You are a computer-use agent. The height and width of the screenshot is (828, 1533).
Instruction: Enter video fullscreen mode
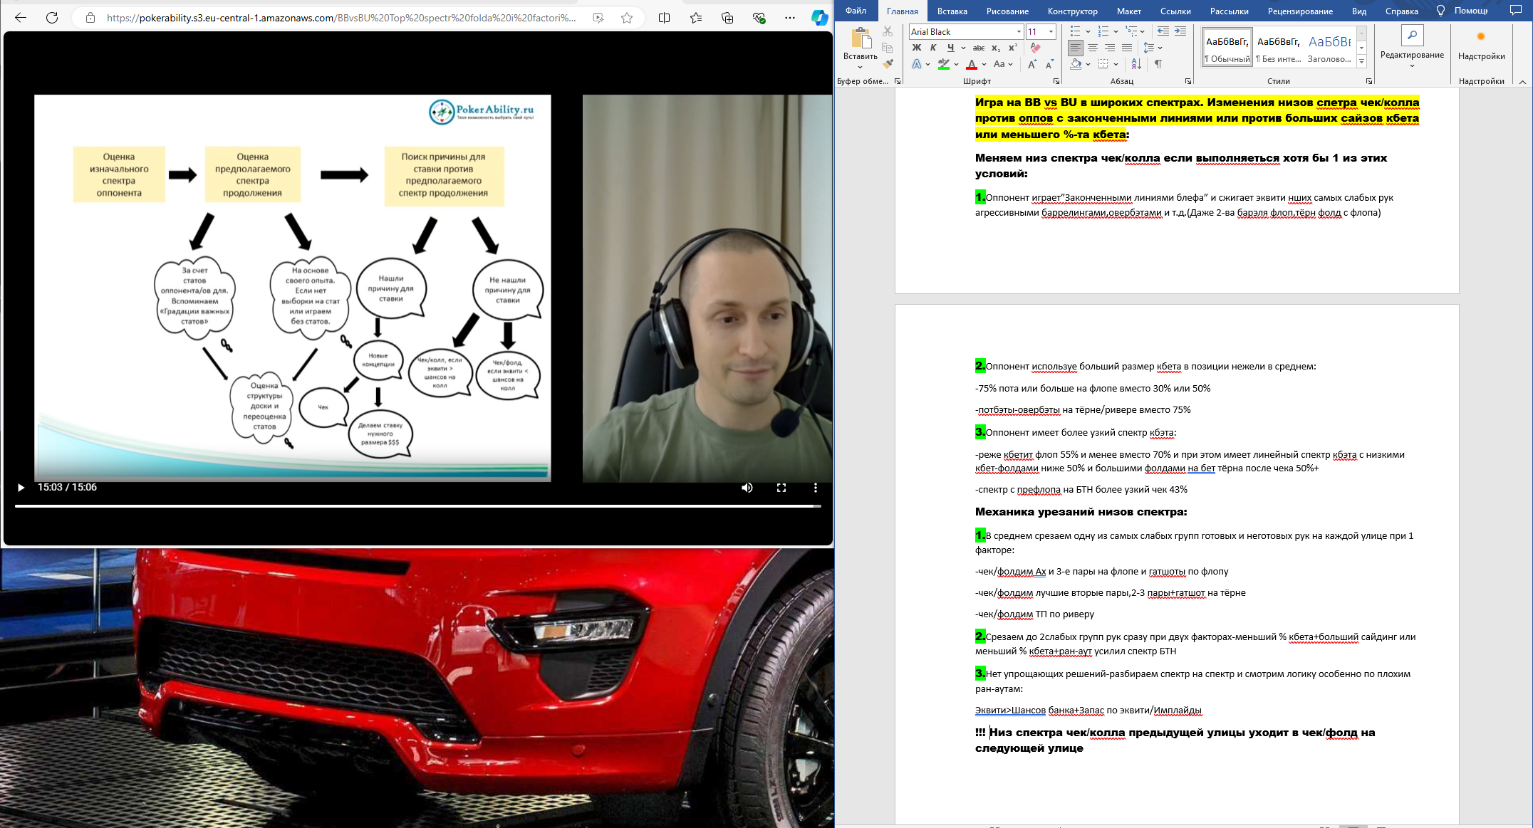point(781,488)
